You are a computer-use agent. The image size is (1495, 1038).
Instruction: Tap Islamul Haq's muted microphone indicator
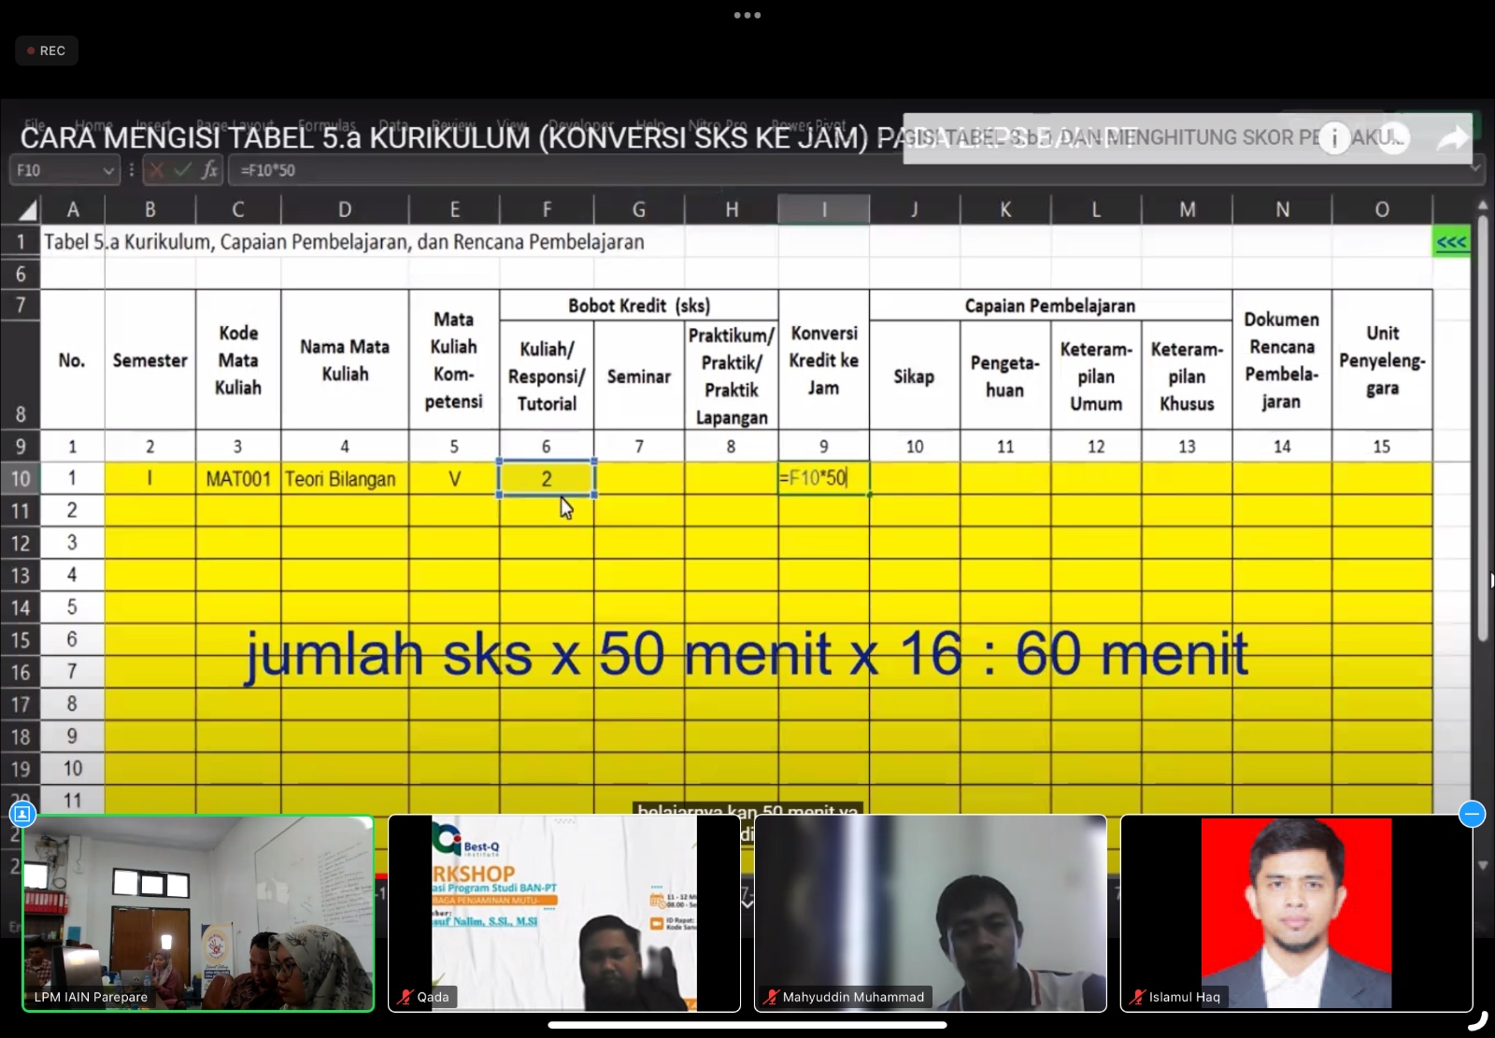(1137, 997)
